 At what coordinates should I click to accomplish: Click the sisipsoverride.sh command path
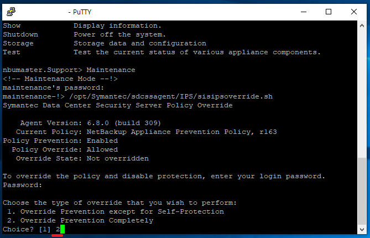(171, 96)
